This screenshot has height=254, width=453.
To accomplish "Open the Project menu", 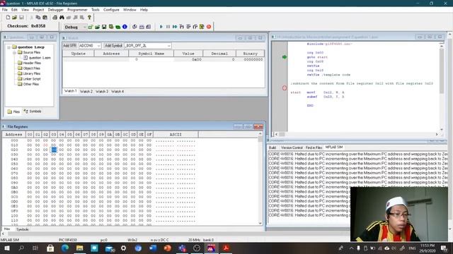I will point(38,10).
